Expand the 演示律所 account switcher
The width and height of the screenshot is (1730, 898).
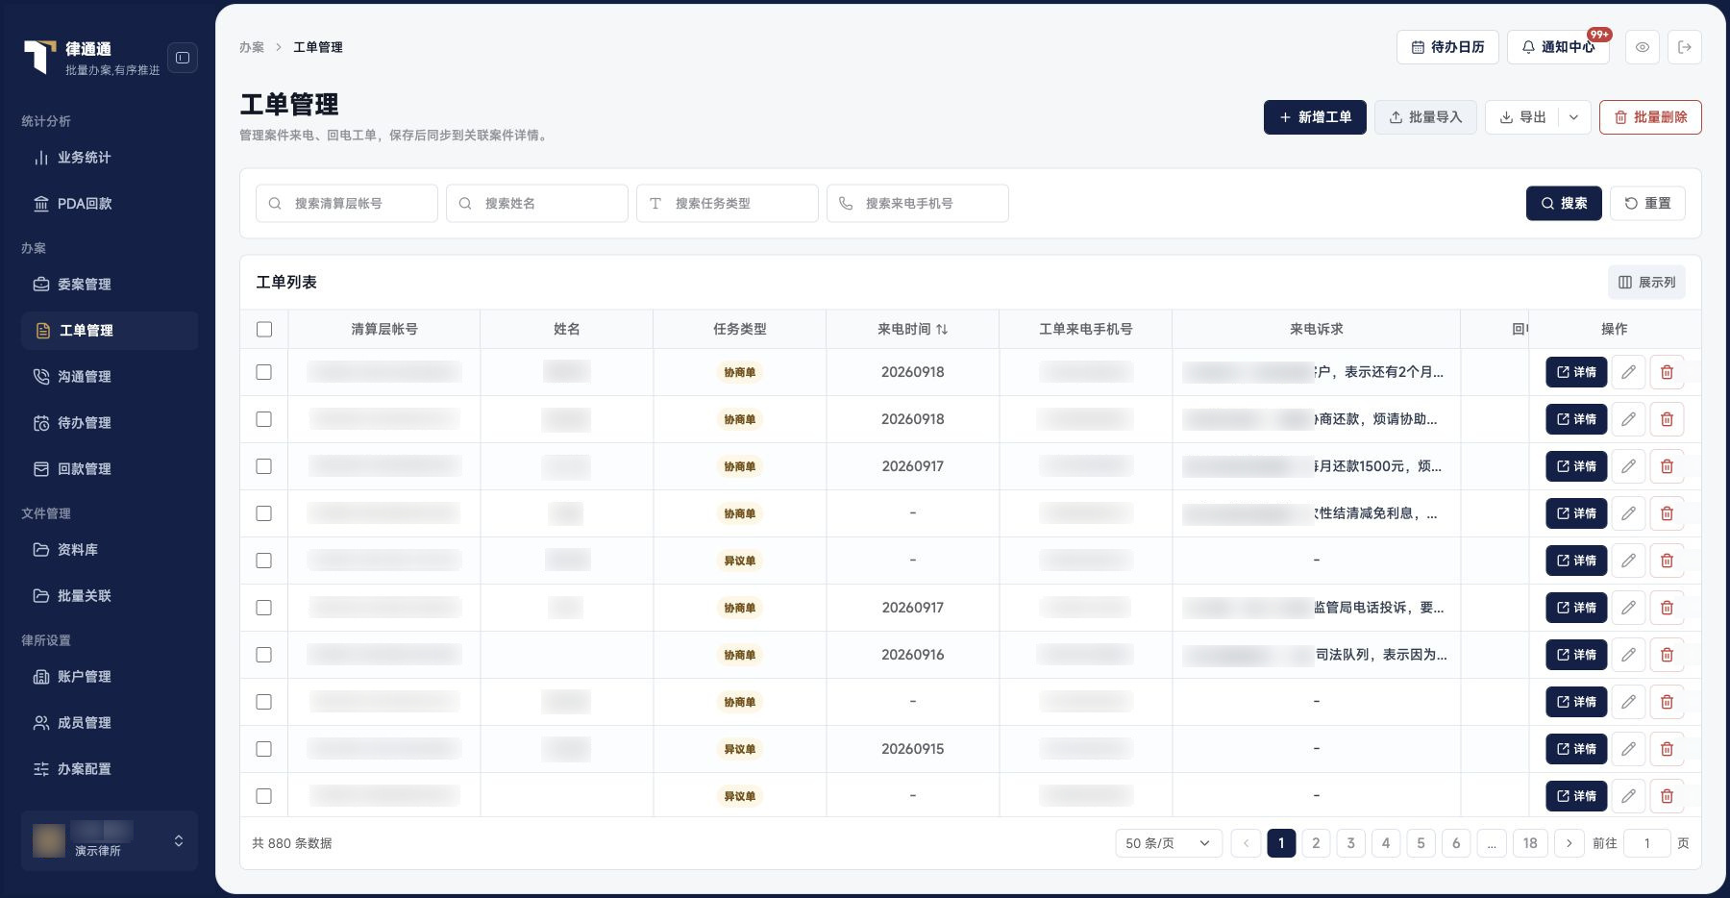click(110, 841)
